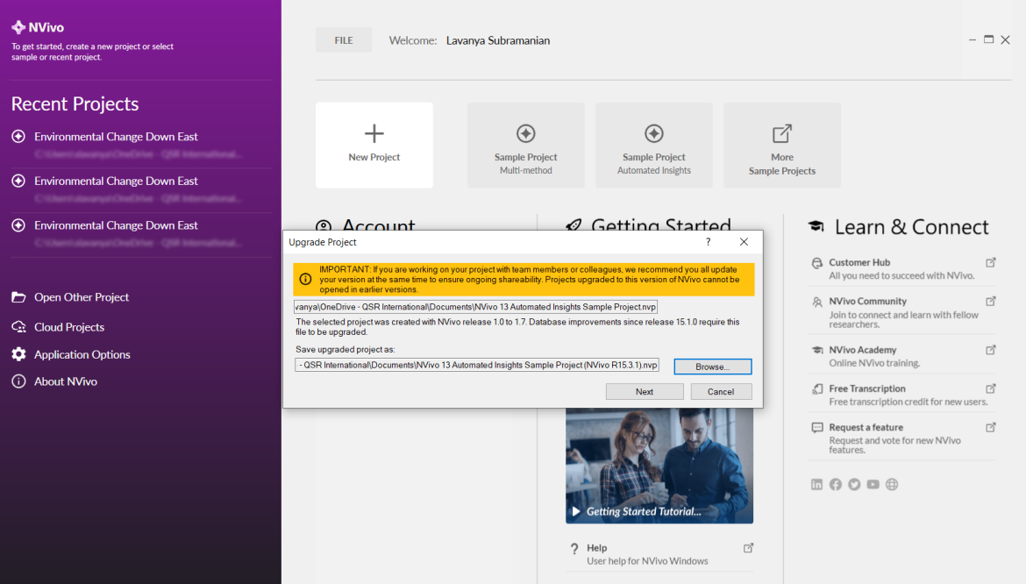Image resolution: width=1026 pixels, height=584 pixels.
Task: Click the dialog help question mark
Action: pos(708,242)
